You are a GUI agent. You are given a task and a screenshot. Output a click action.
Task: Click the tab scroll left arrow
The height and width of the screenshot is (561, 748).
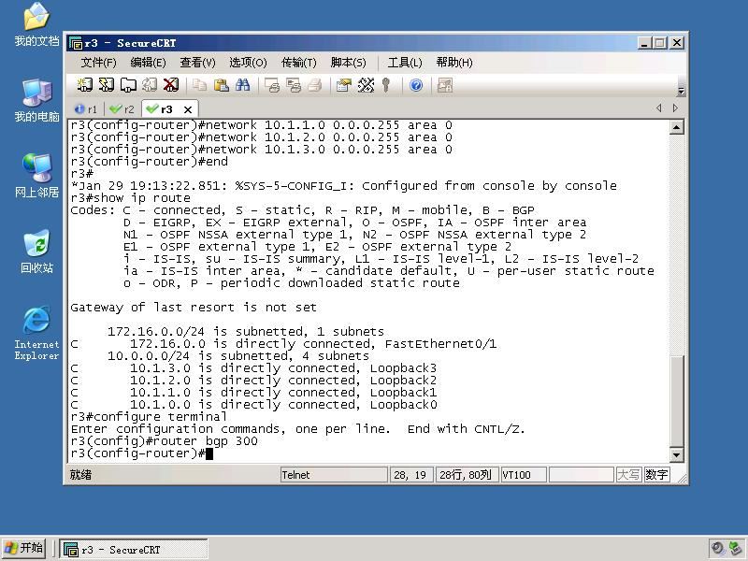point(659,108)
